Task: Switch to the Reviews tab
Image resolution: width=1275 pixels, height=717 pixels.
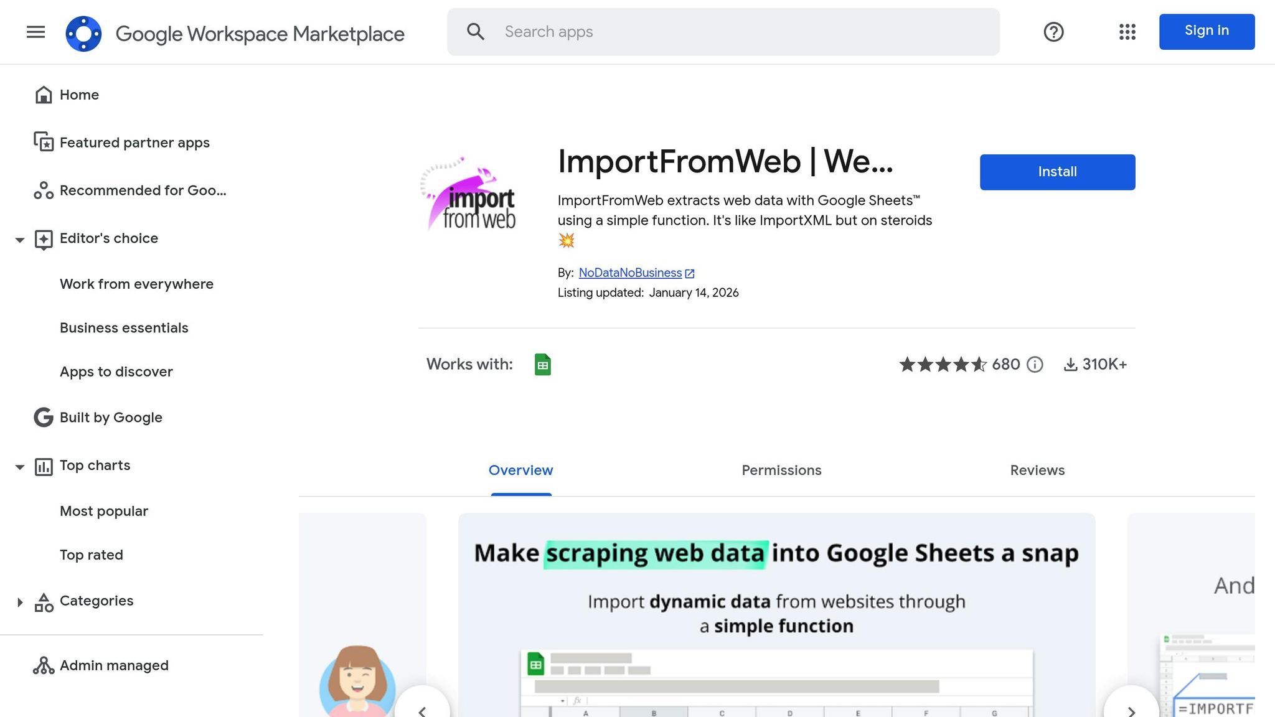Action: click(x=1037, y=471)
